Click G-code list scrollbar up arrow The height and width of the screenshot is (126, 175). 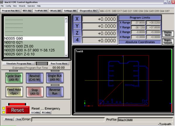(x=66, y=18)
